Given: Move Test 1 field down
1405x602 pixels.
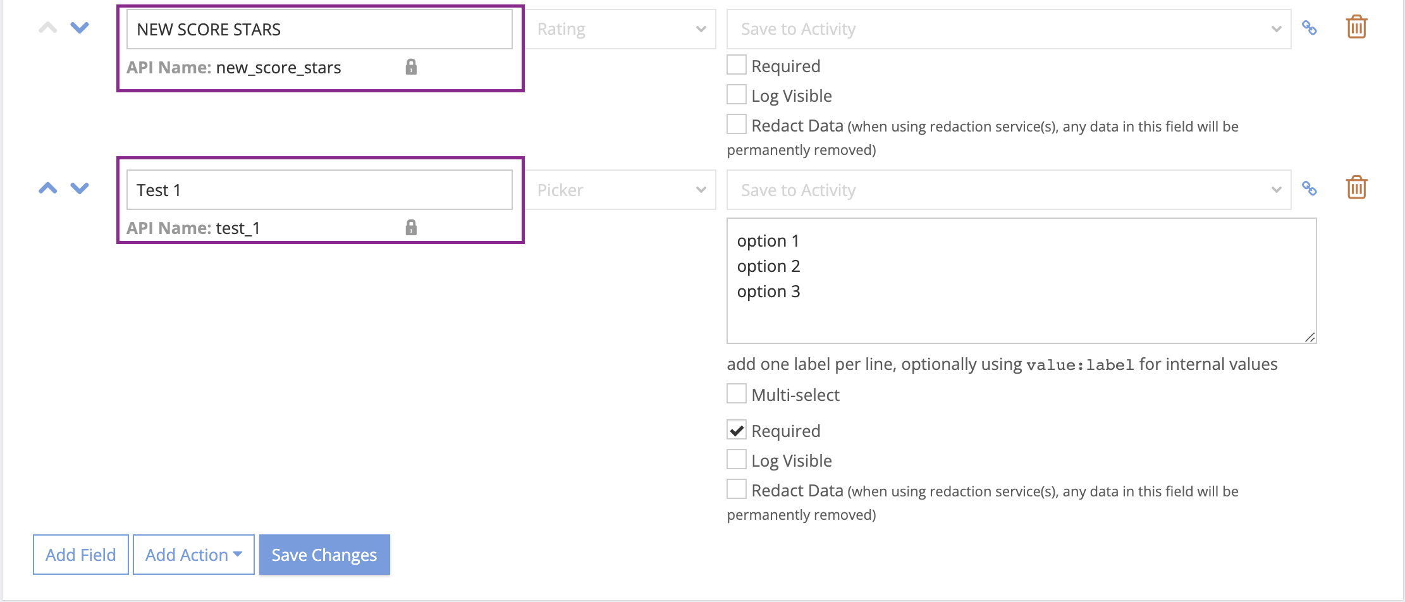Looking at the screenshot, I should click(80, 188).
